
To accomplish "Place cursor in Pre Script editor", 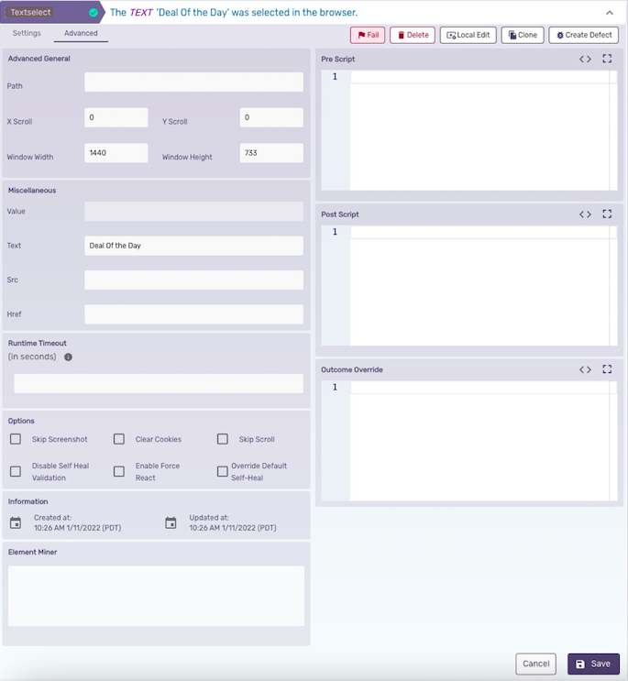I will [x=483, y=130].
